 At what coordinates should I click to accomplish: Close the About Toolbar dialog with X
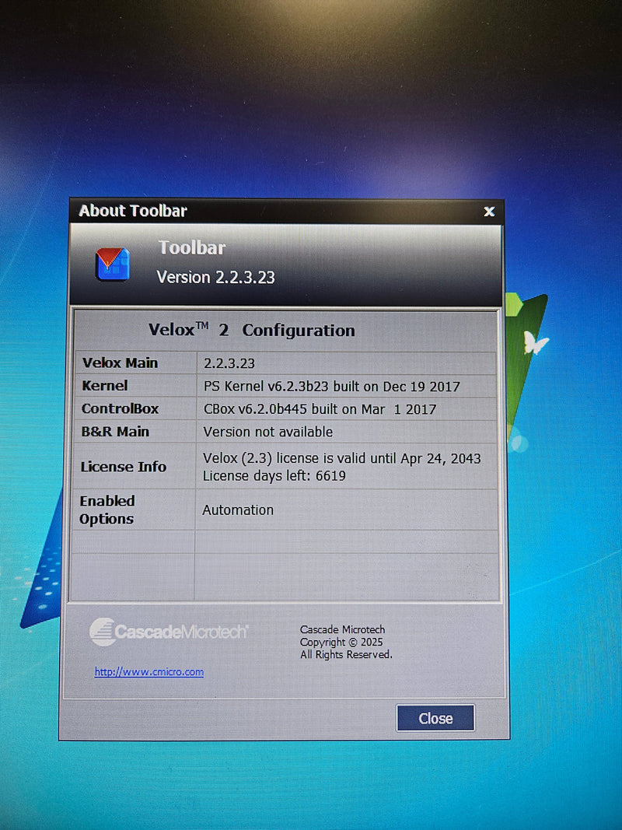click(489, 212)
